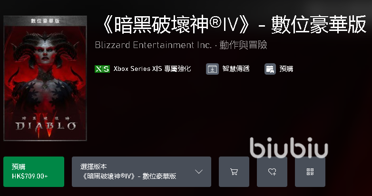Click the green X|S badge icon

click(x=102, y=69)
